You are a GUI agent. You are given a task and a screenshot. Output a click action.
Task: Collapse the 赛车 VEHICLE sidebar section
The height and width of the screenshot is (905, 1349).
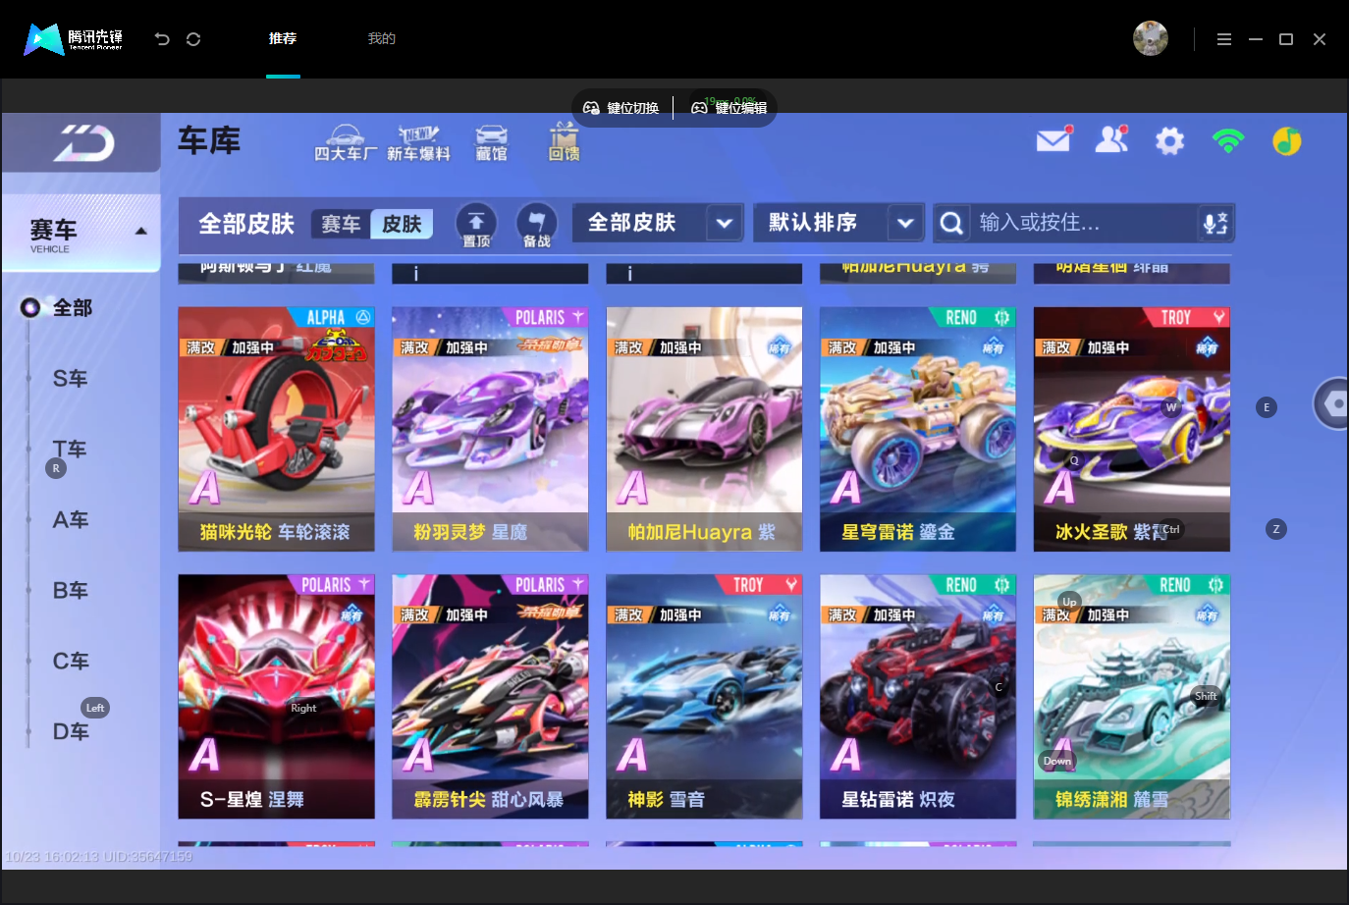pyautogui.click(x=81, y=234)
